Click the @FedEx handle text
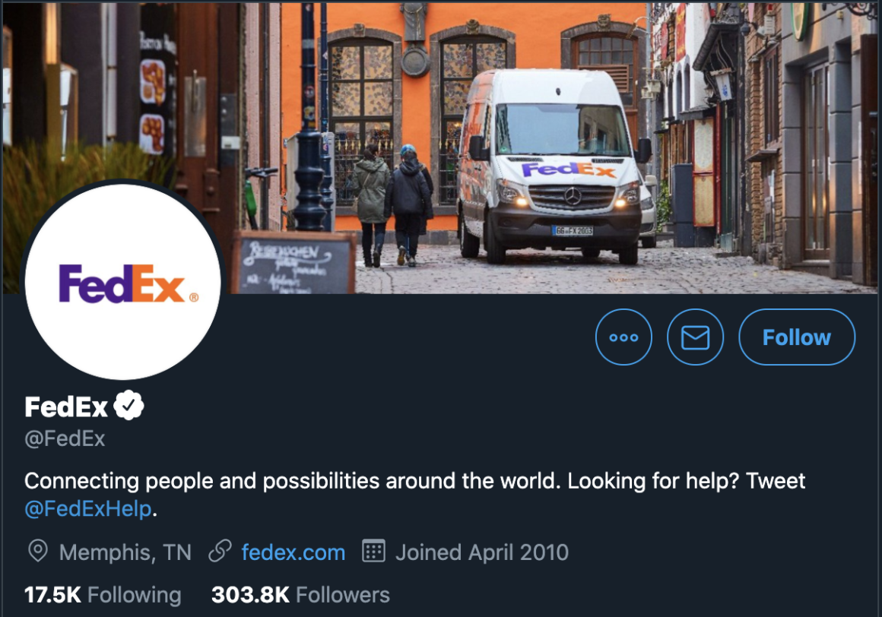The image size is (882, 617). click(x=65, y=438)
